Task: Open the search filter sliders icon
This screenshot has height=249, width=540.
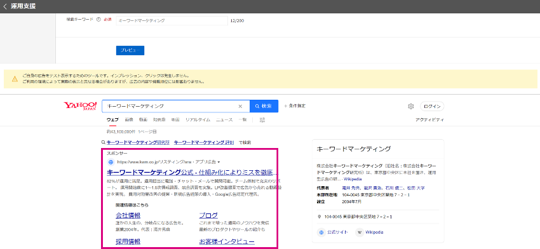Action: [x=262, y=120]
